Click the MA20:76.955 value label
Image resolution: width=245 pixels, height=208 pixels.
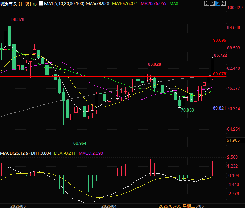click(x=153, y=3)
